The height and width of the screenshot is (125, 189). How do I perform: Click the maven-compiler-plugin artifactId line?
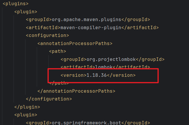[92, 28]
